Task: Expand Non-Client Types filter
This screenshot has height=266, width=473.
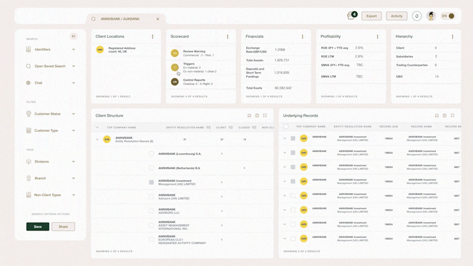Action: point(73,195)
